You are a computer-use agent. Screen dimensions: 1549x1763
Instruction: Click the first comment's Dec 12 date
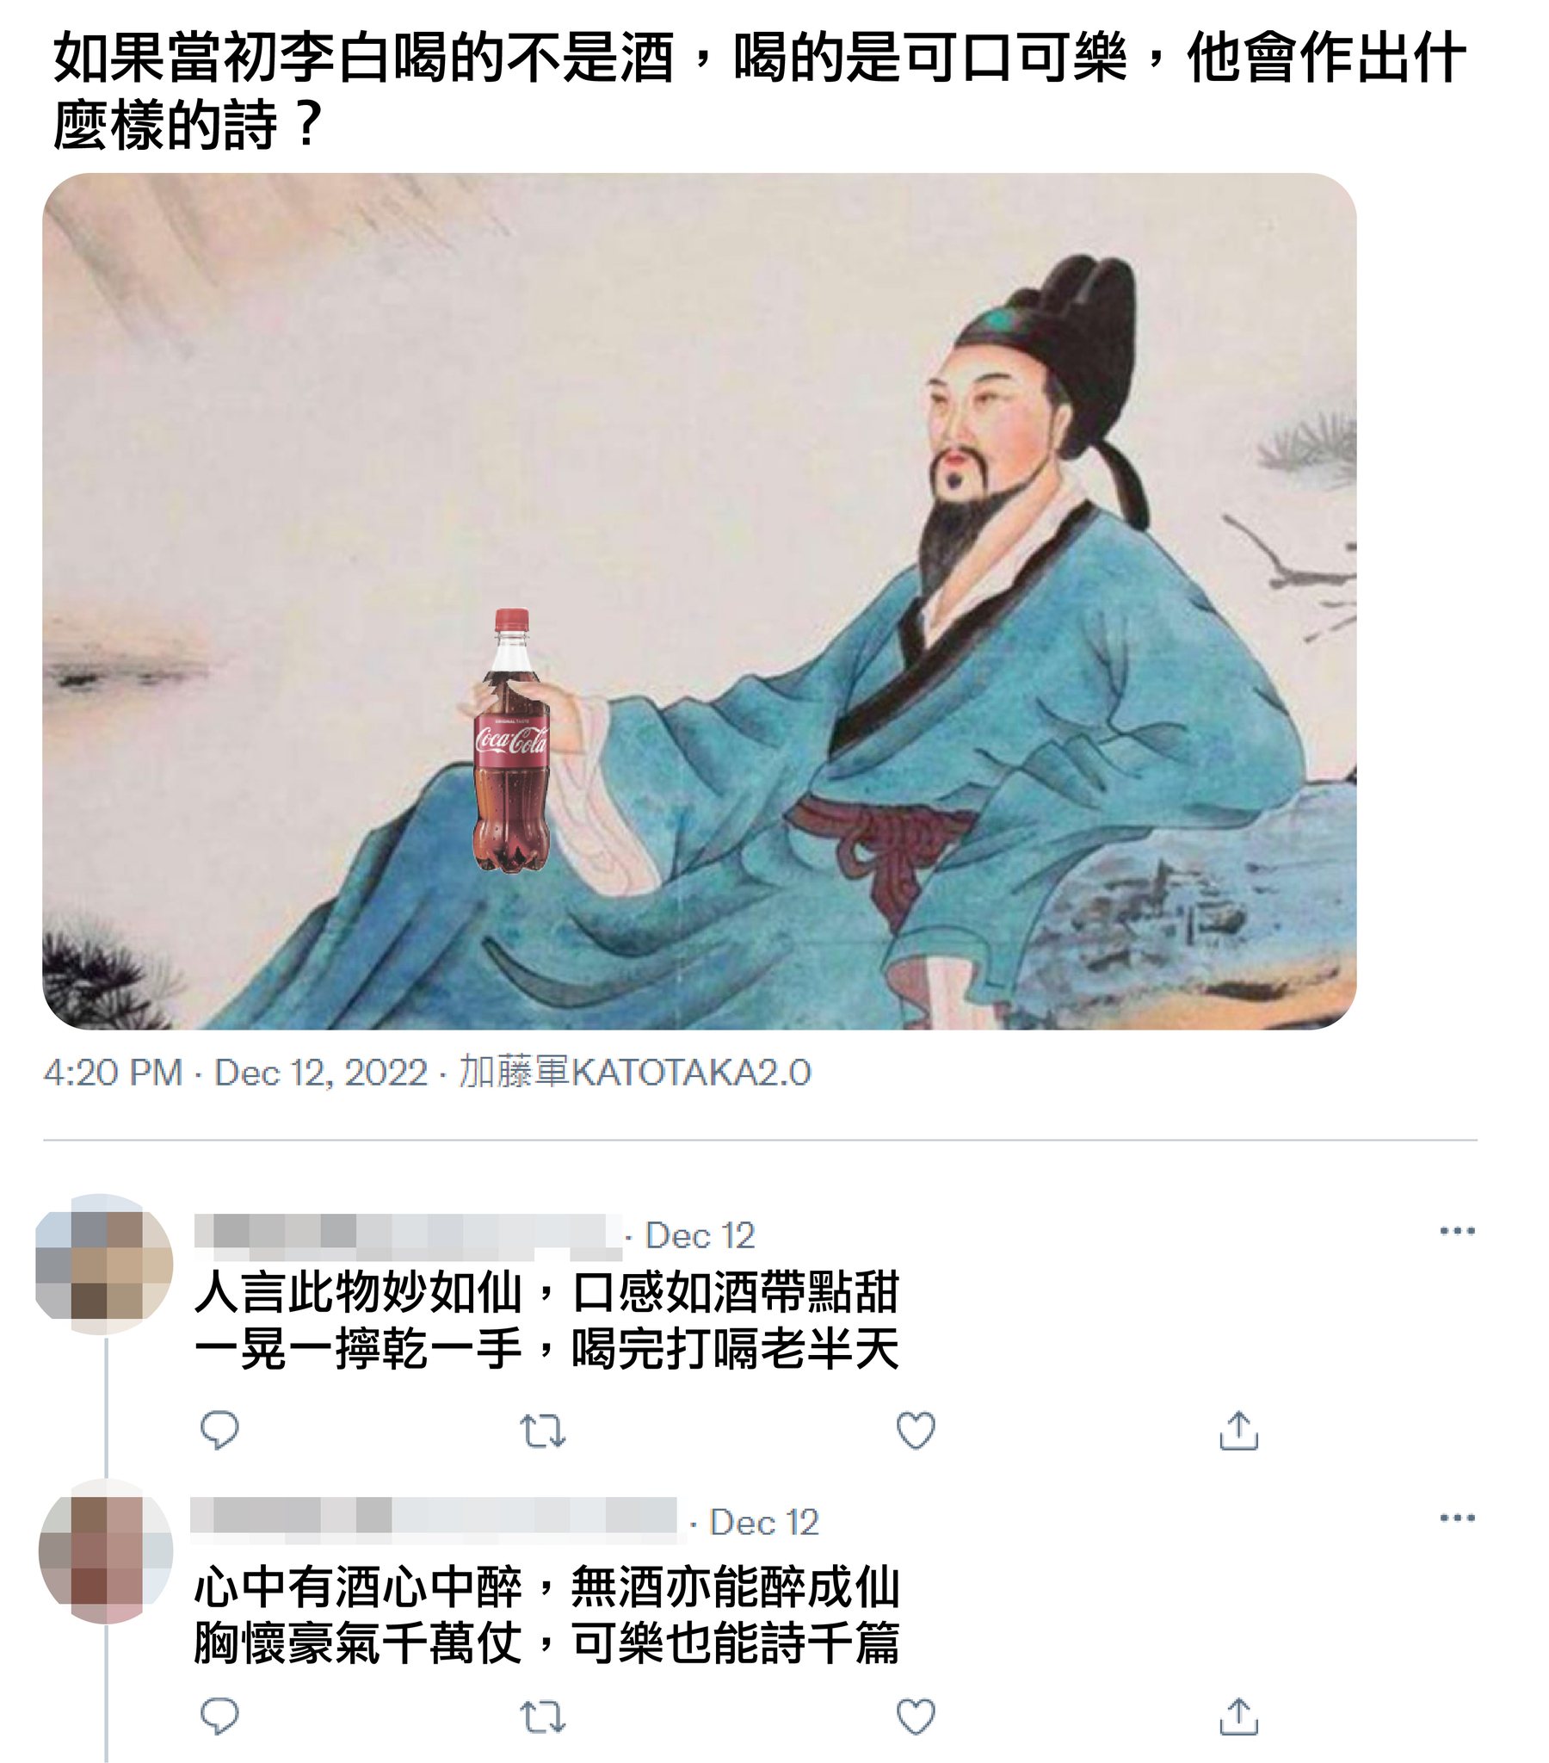coord(700,1236)
